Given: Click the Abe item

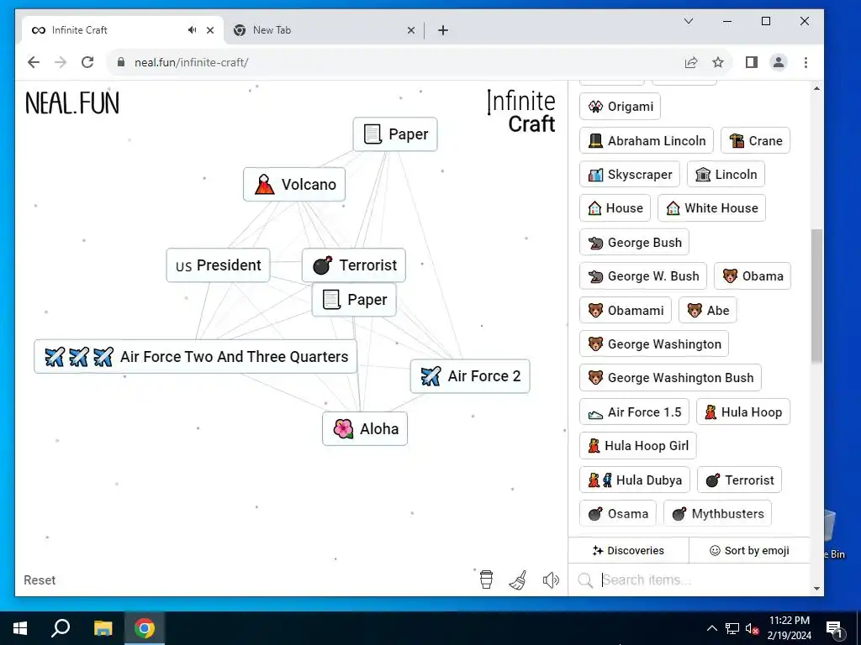Looking at the screenshot, I should click(707, 311).
